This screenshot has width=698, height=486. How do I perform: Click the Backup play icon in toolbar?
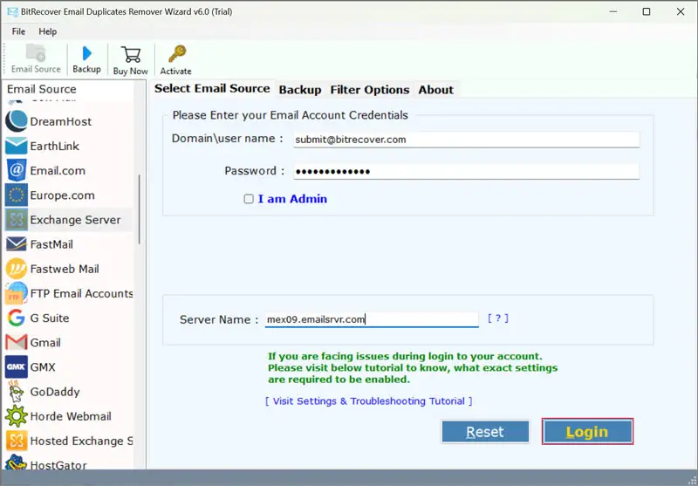tap(86, 53)
